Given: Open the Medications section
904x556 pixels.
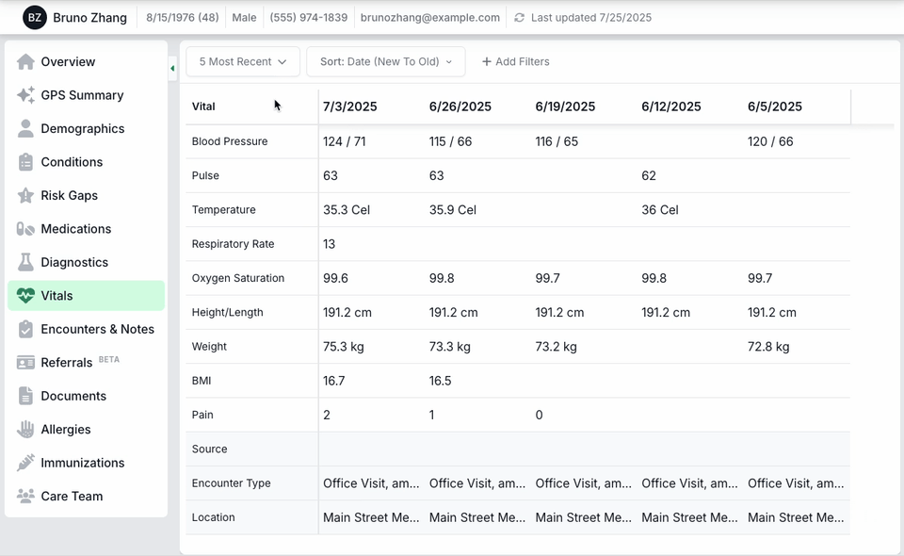Looking at the screenshot, I should 86,229.
